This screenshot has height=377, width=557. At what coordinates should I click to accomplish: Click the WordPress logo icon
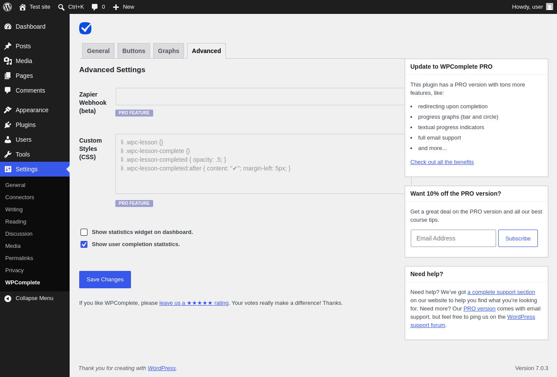pyautogui.click(x=7, y=7)
